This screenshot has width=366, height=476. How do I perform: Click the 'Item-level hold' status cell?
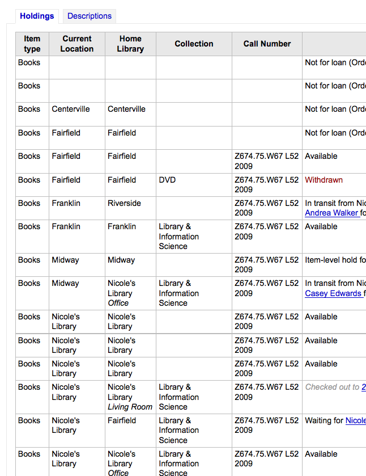click(x=334, y=260)
